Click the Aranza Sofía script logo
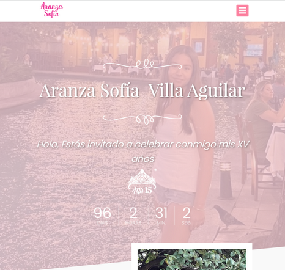 [51, 10]
